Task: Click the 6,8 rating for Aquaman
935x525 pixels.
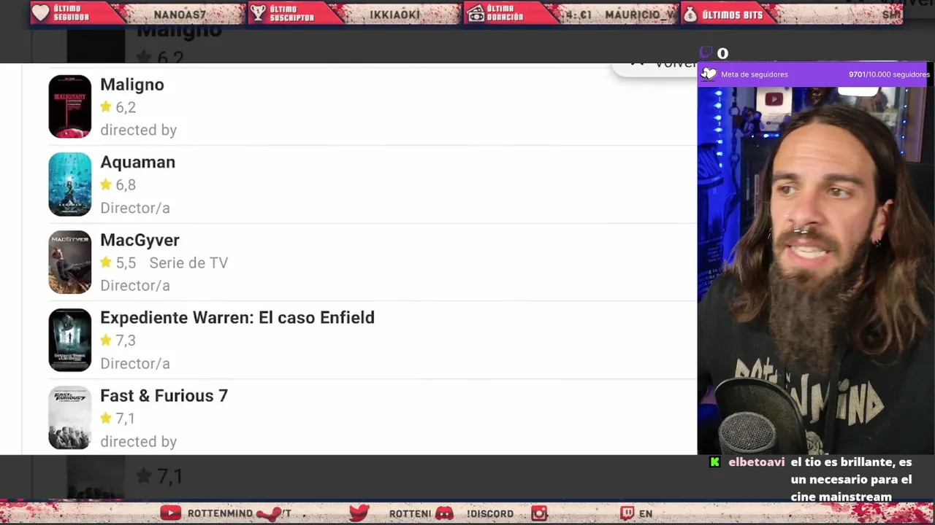Action: (x=126, y=184)
